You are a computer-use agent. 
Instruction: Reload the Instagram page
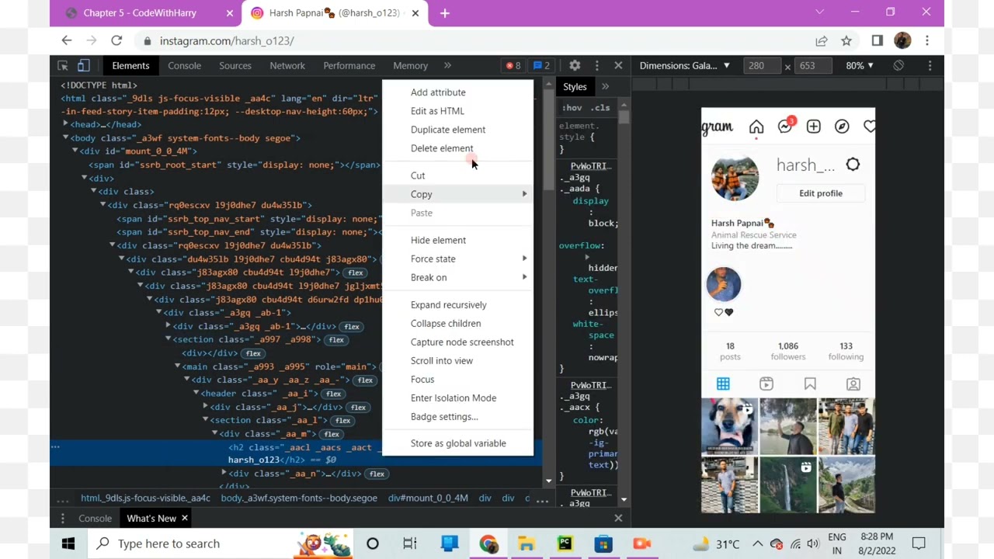pos(116,40)
